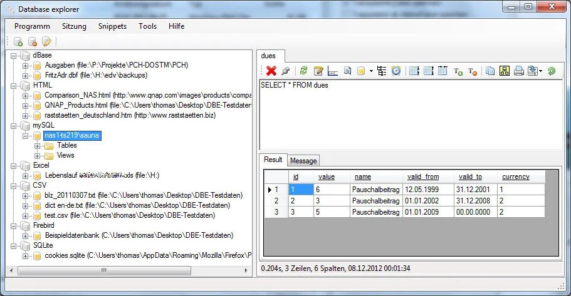Click the first table grid icon after clock
The image size is (571, 296).
pos(414,71)
